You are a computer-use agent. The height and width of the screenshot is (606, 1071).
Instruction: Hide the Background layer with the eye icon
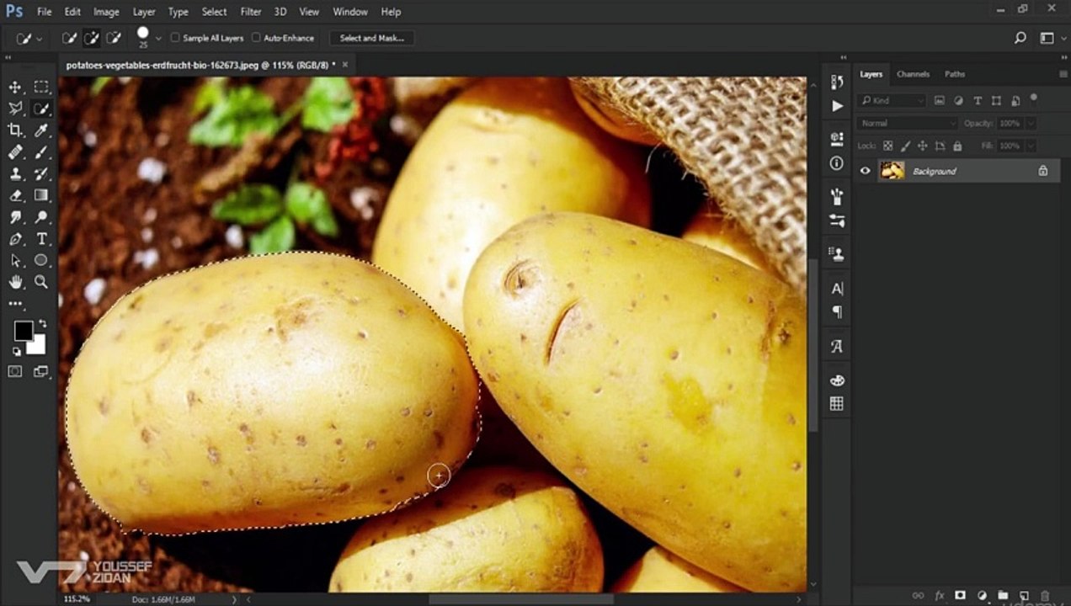[865, 171]
